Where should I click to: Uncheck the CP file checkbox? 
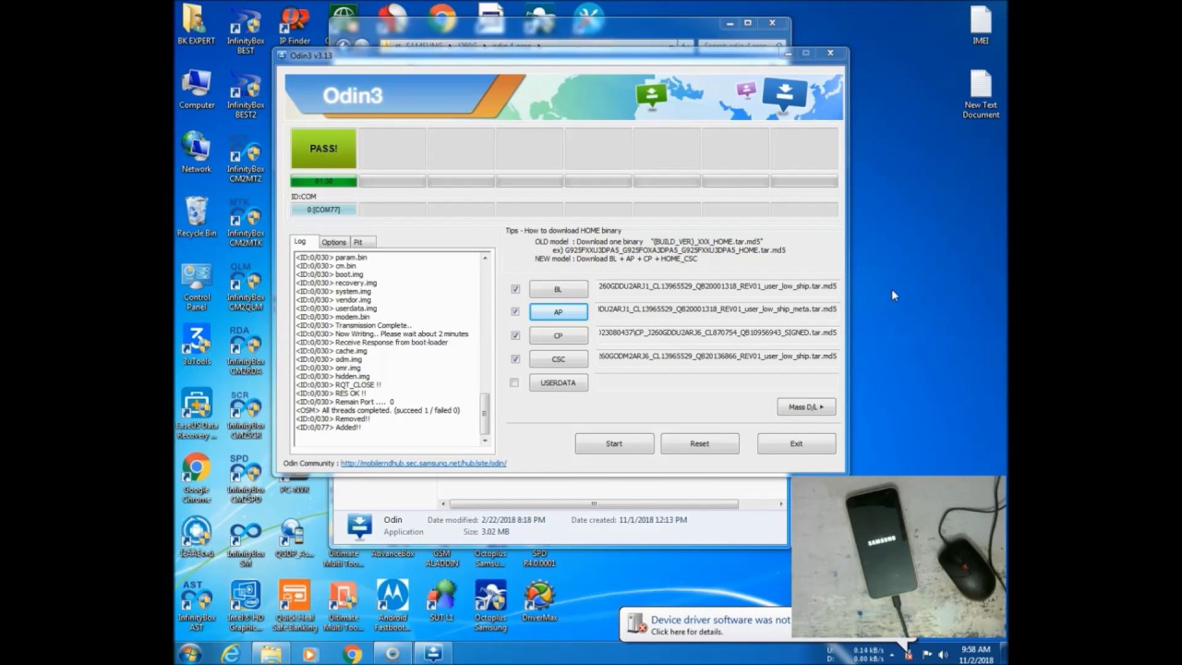[x=515, y=335]
